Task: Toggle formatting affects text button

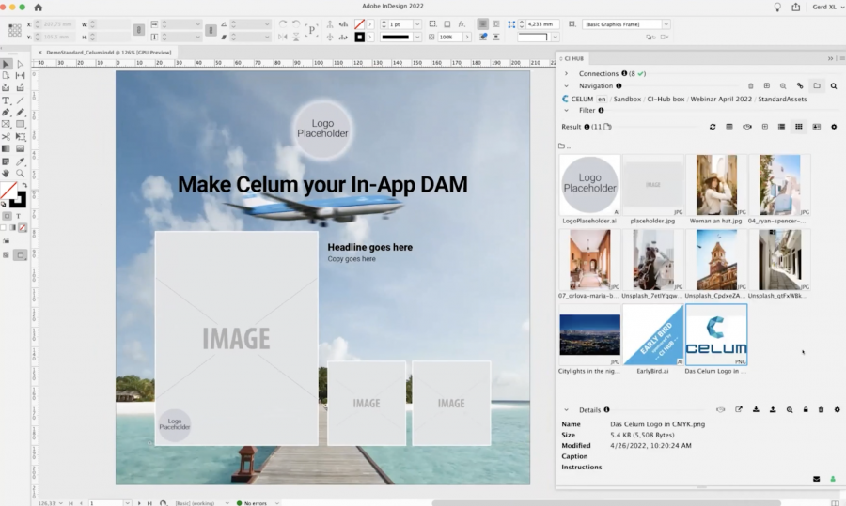Action: [x=19, y=216]
